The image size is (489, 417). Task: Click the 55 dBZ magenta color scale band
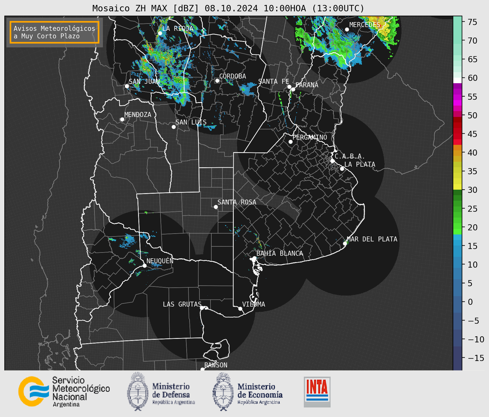point(457,97)
